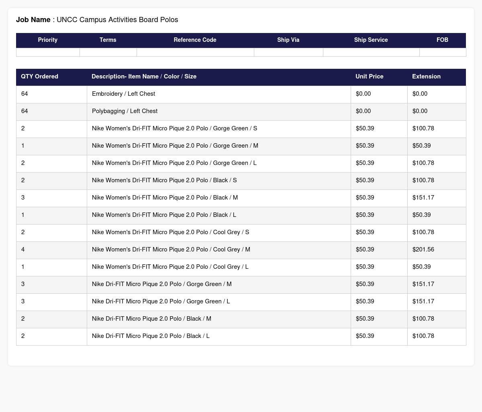The image size is (482, 412).
Task: Select Women's Polo Black / M description
Action: 165,198
